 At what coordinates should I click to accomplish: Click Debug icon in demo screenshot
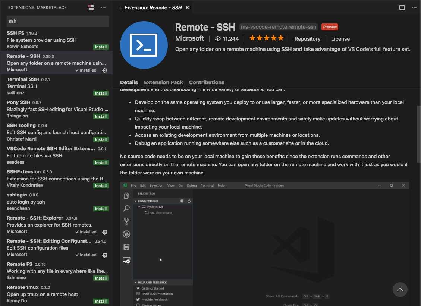tap(126, 234)
